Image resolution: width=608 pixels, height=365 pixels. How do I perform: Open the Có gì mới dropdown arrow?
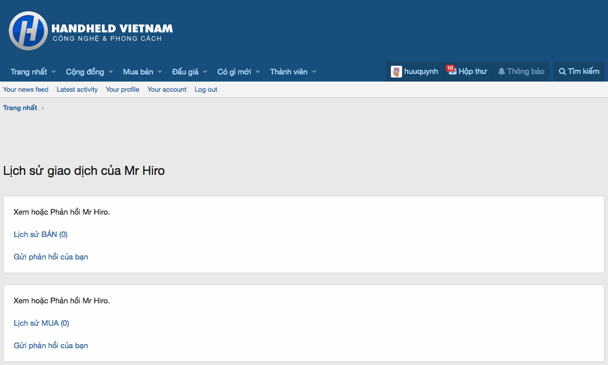pos(258,72)
